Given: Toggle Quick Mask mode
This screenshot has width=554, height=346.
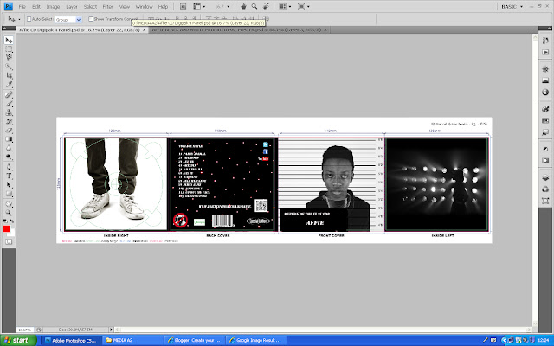Looking at the screenshot, I should tap(9, 242).
